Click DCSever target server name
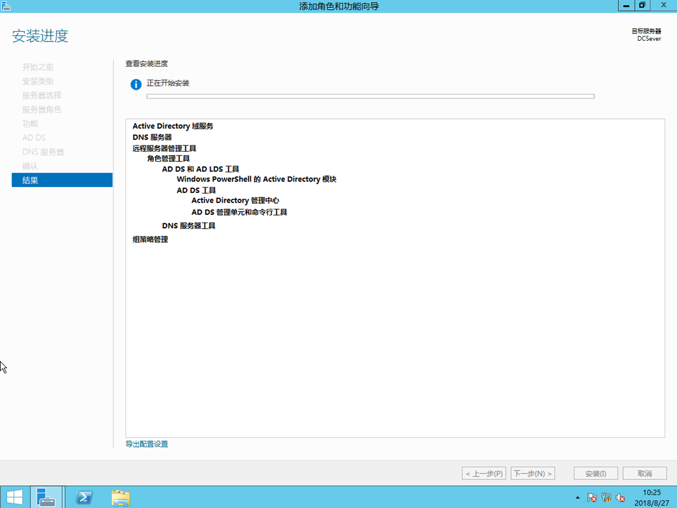Image resolution: width=677 pixels, height=508 pixels. [649, 39]
